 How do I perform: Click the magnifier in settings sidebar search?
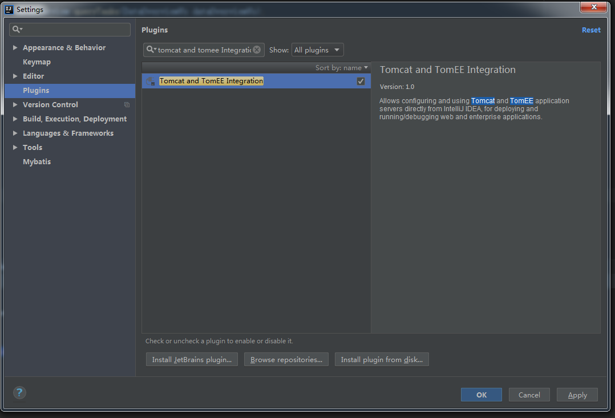[x=17, y=29]
